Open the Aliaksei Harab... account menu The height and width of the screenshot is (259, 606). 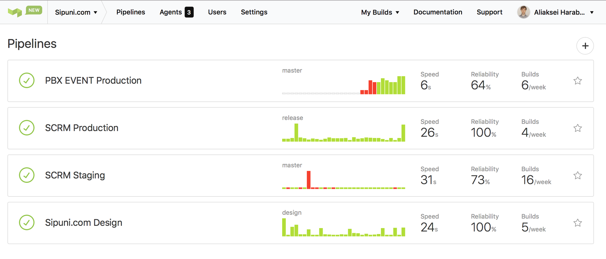[563, 12]
